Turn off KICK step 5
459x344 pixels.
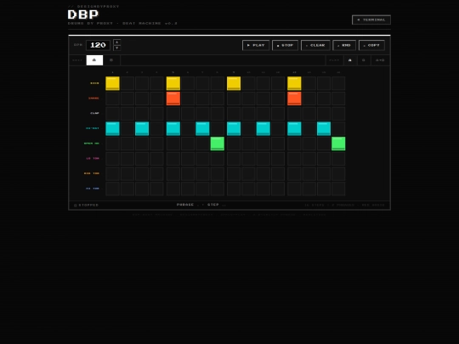coord(173,83)
